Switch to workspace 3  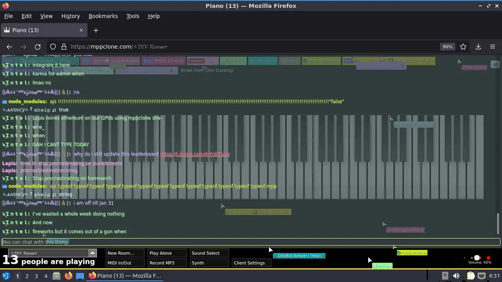click(36, 276)
